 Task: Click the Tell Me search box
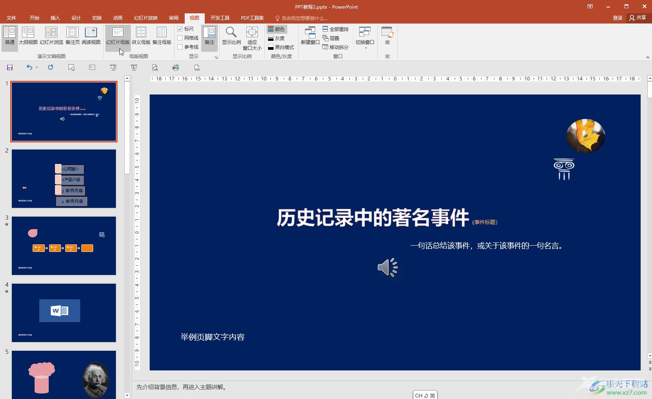pyautogui.click(x=301, y=18)
